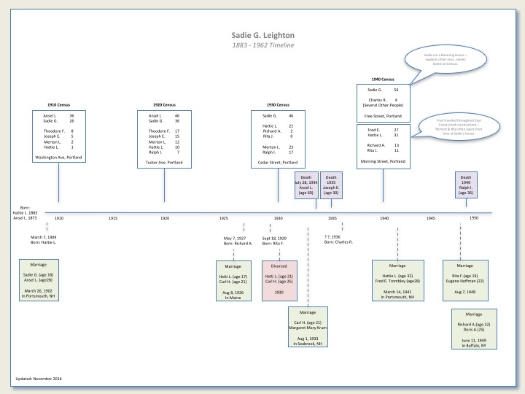The image size is (525, 394).
Task: Select the 1926 Maine marriage box
Action: click(x=233, y=281)
